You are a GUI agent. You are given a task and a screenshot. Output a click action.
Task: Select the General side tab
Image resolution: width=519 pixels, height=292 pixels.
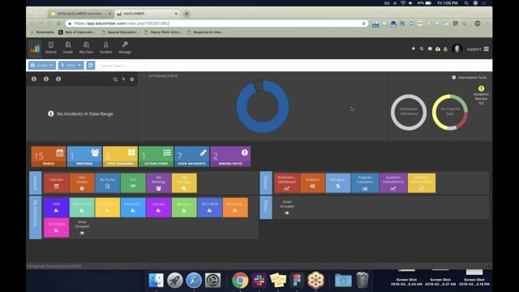coord(36,182)
